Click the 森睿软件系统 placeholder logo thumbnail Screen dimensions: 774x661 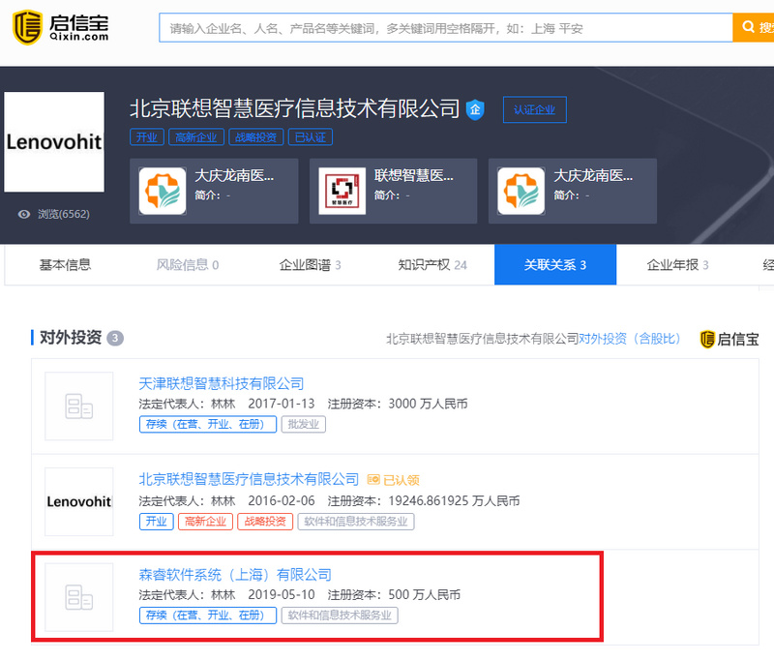pos(79,597)
